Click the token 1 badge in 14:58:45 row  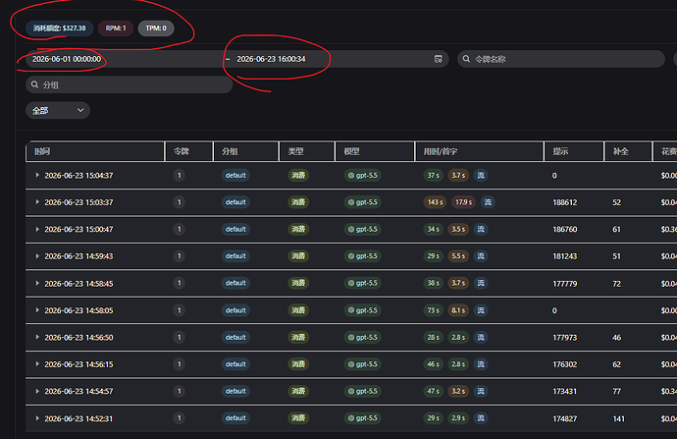(x=180, y=283)
